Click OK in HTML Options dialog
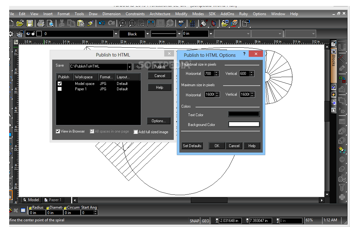This screenshot has height=227, width=350. [x=217, y=146]
